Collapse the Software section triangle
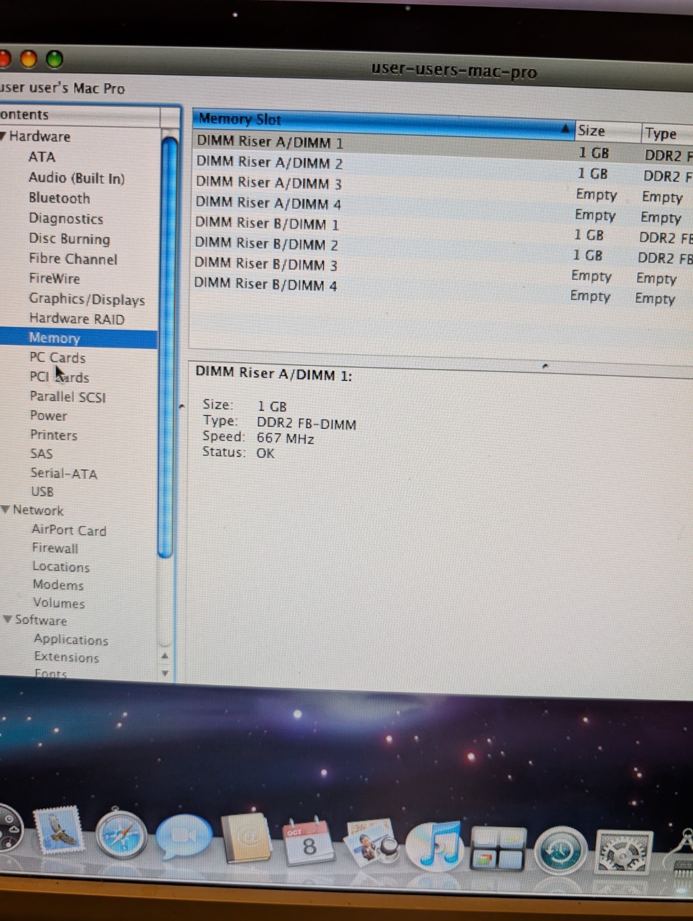 [7, 619]
